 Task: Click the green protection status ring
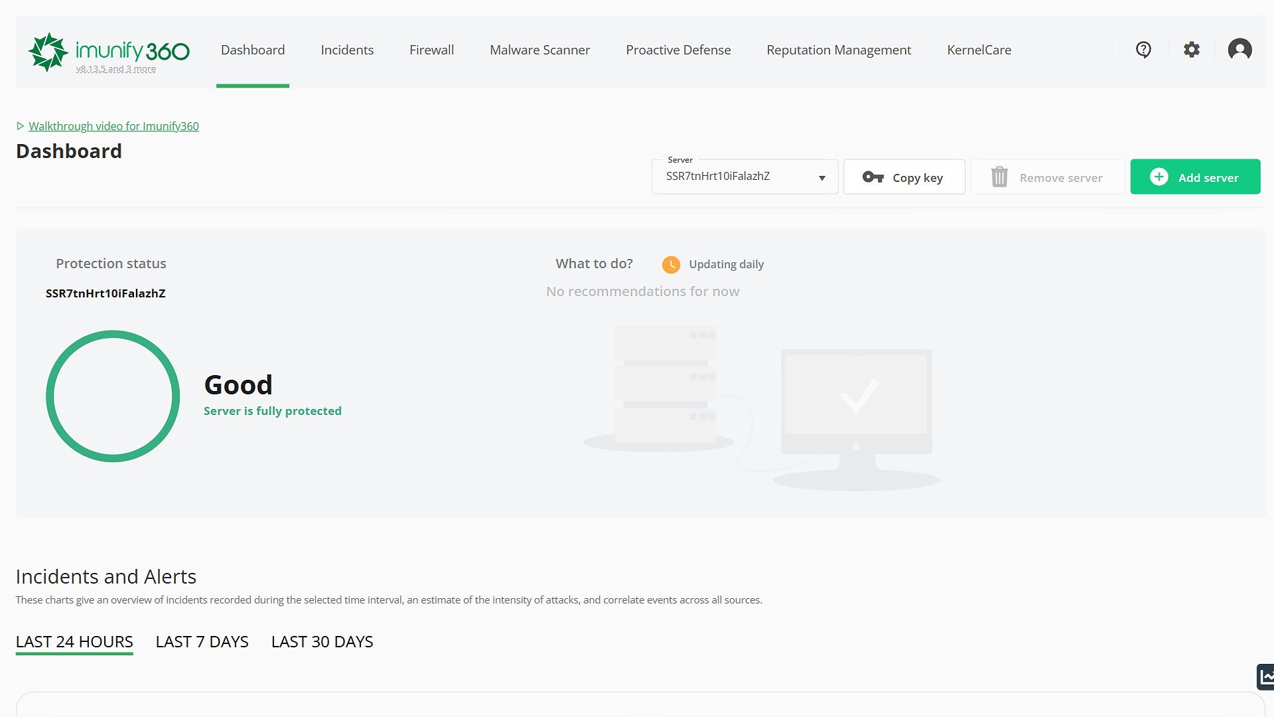(113, 396)
